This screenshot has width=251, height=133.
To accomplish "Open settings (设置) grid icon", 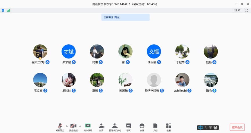I will tap(169, 126).
